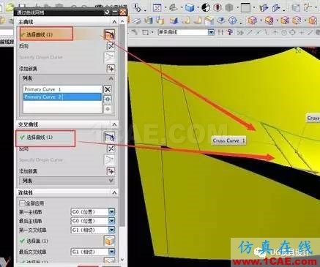Click the orange Select Face cube icon beside 选择面 (1)
320x267 pixels.
coord(109,241)
